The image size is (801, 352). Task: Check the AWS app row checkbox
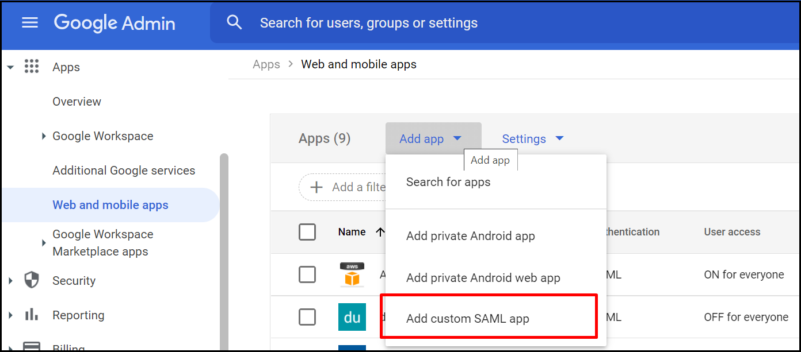(307, 274)
